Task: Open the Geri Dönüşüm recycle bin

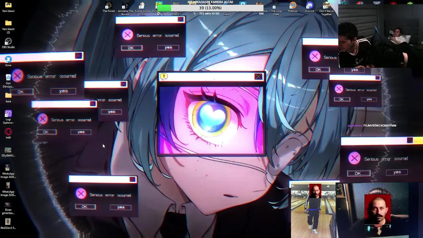Action: coord(8,81)
